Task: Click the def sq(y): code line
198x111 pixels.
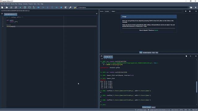Action: [10, 20]
